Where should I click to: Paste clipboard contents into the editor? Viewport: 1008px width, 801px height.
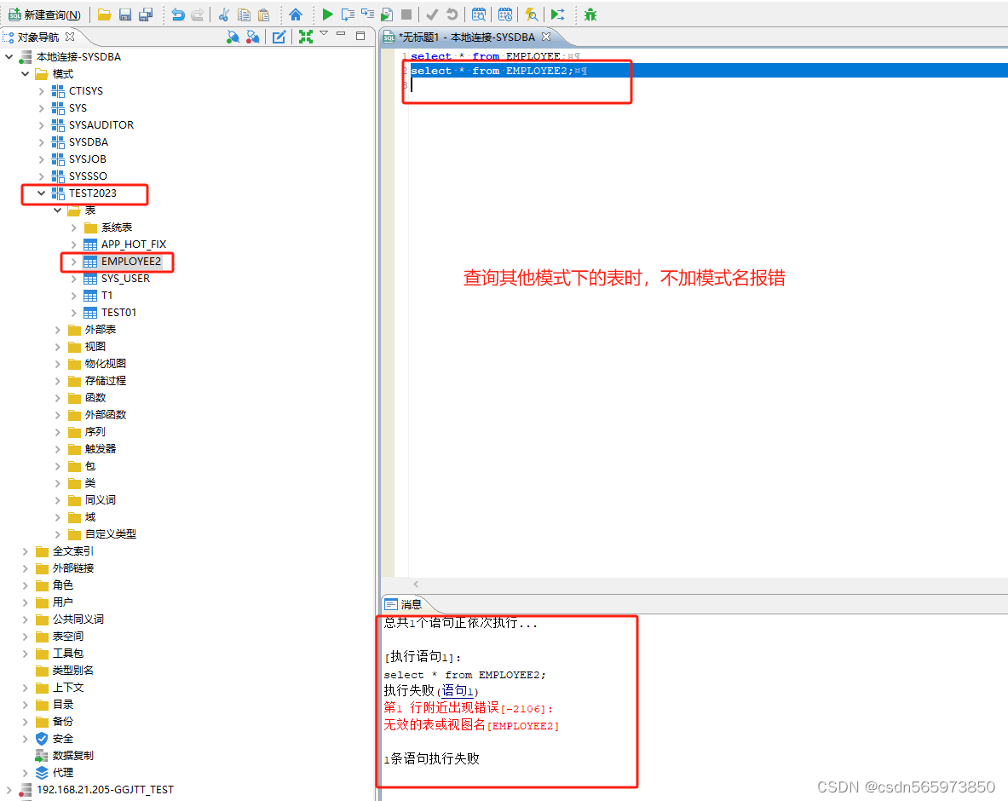pos(264,14)
